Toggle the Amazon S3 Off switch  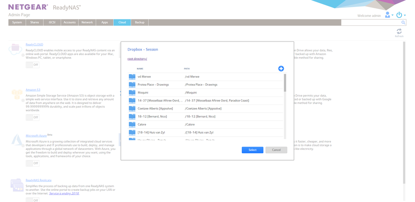click(x=32, y=117)
